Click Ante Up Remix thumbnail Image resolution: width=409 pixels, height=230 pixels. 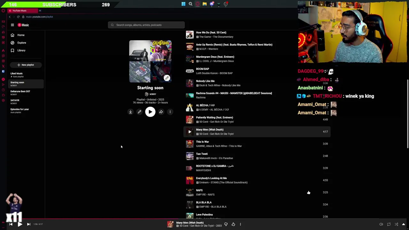190,47
